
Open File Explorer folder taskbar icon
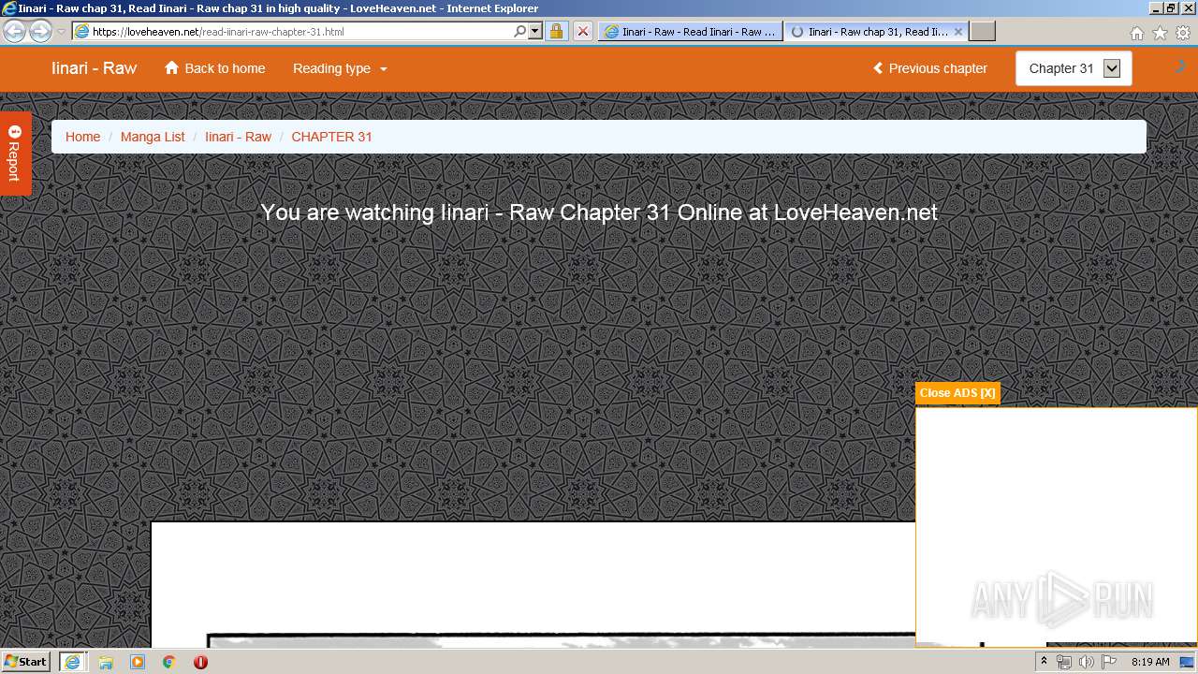pos(106,662)
